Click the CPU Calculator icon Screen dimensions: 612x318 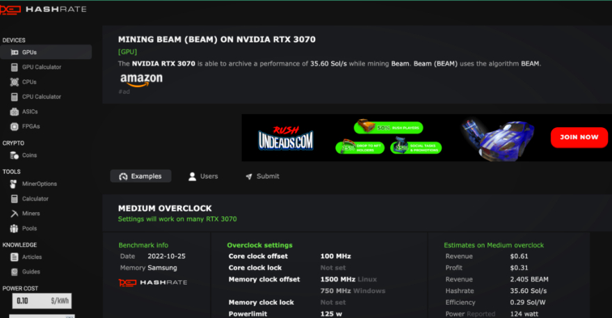(15, 97)
